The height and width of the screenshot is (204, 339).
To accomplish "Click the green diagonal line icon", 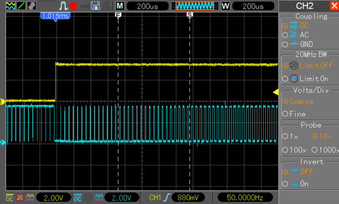I will (x=21, y=6).
